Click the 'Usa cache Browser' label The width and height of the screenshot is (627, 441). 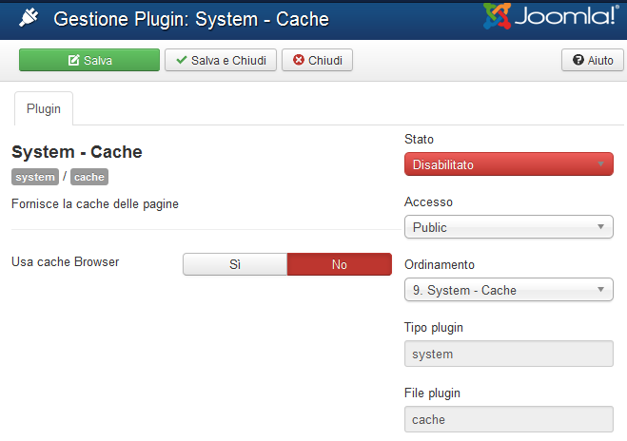tap(66, 261)
